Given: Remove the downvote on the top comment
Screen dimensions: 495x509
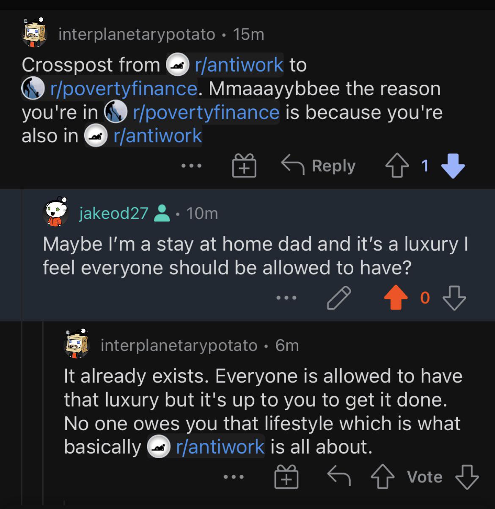Looking at the screenshot, I should tap(452, 166).
